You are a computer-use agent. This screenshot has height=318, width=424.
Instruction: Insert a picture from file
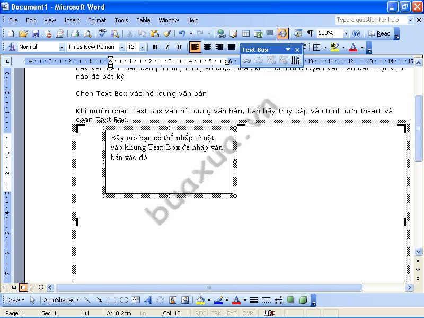(x=185, y=300)
